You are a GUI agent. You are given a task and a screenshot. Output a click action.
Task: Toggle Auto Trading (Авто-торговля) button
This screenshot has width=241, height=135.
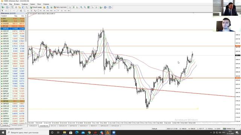(x=60, y=7)
